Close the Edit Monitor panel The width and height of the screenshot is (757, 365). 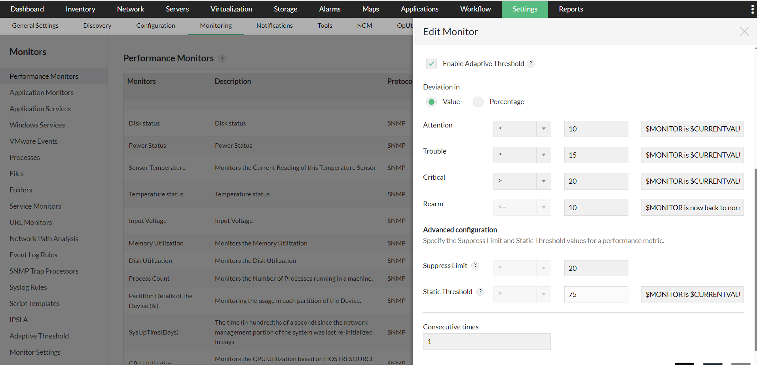[x=744, y=32]
